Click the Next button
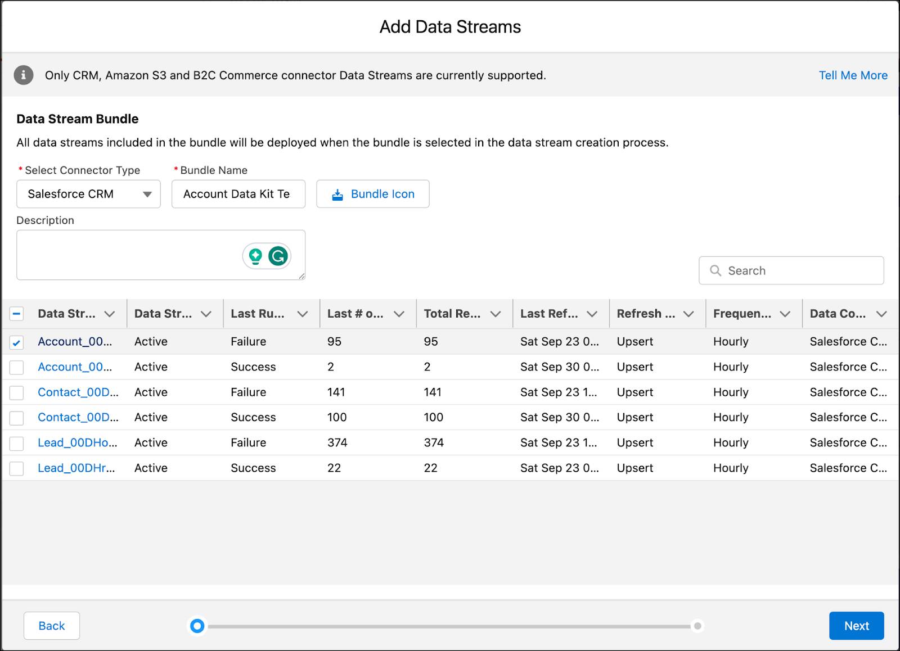This screenshot has width=900, height=651. [x=856, y=626]
